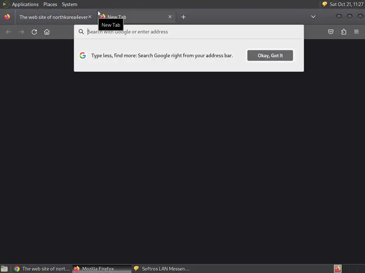The height and width of the screenshot is (273, 365).
Task: Click the show desktop icon in bottom panel
Action: (x=4, y=269)
